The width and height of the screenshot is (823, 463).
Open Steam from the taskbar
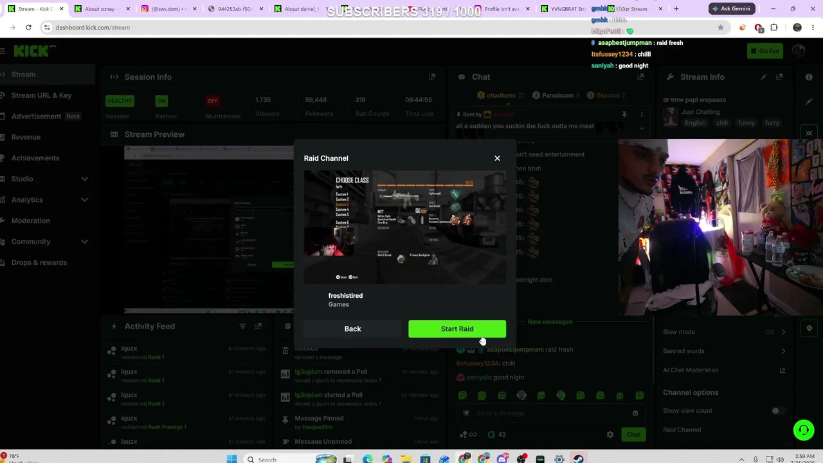pos(579,459)
